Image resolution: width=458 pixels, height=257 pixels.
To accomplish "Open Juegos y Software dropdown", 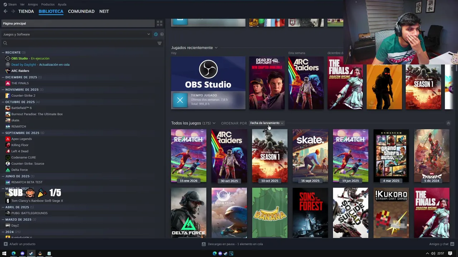I will point(77,34).
